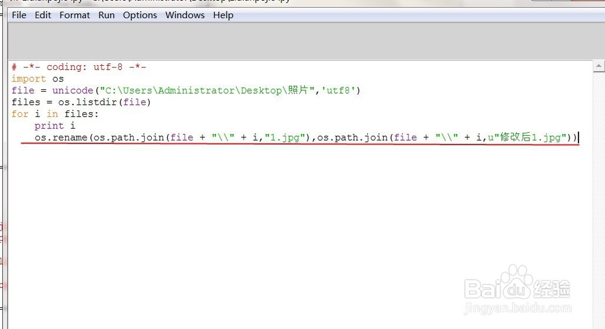Click the 'utf8' string argument
The height and width of the screenshot is (329, 605).
coord(338,91)
